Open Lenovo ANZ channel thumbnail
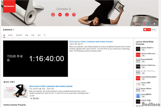161x107 pixels. (138, 84)
